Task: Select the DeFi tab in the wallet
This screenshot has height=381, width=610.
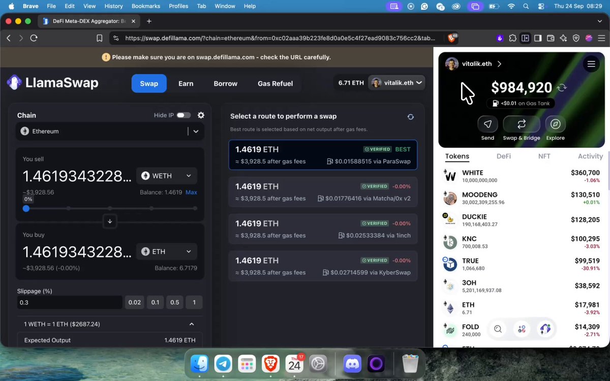Action: point(504,156)
